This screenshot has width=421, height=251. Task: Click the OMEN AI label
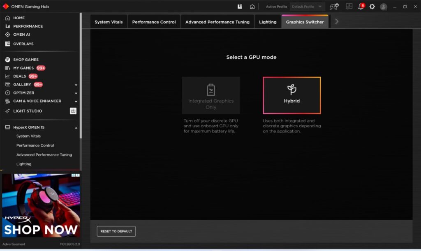coord(21,35)
